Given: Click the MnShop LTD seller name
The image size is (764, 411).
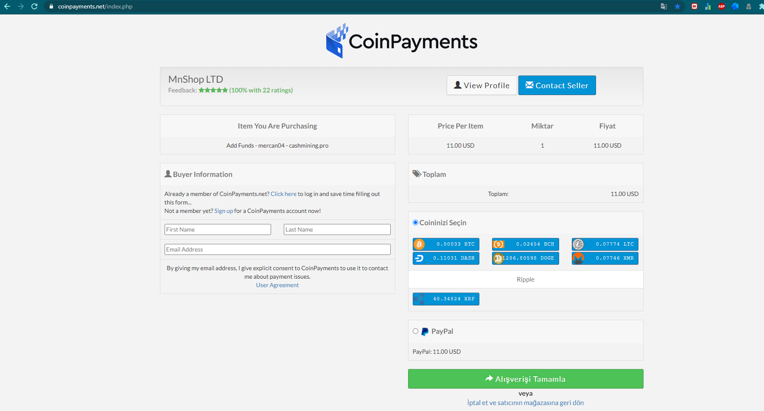Looking at the screenshot, I should [x=196, y=79].
